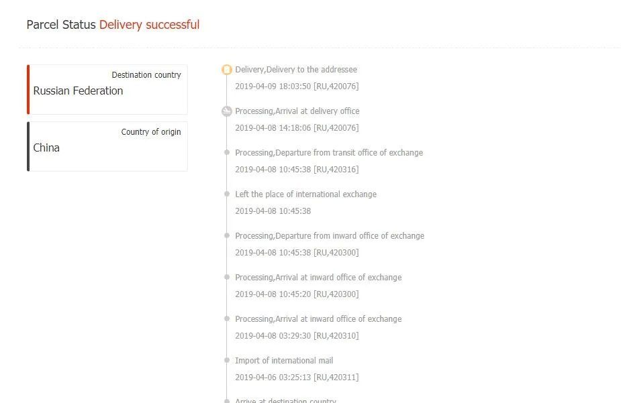Select the Import of international mail timeline dot
The width and height of the screenshot is (621, 403).
point(226,360)
